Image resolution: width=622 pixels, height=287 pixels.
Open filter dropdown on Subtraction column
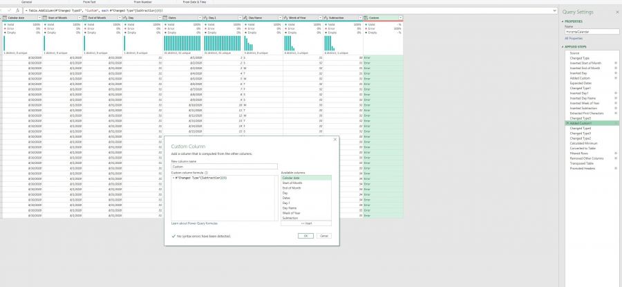(360, 18)
